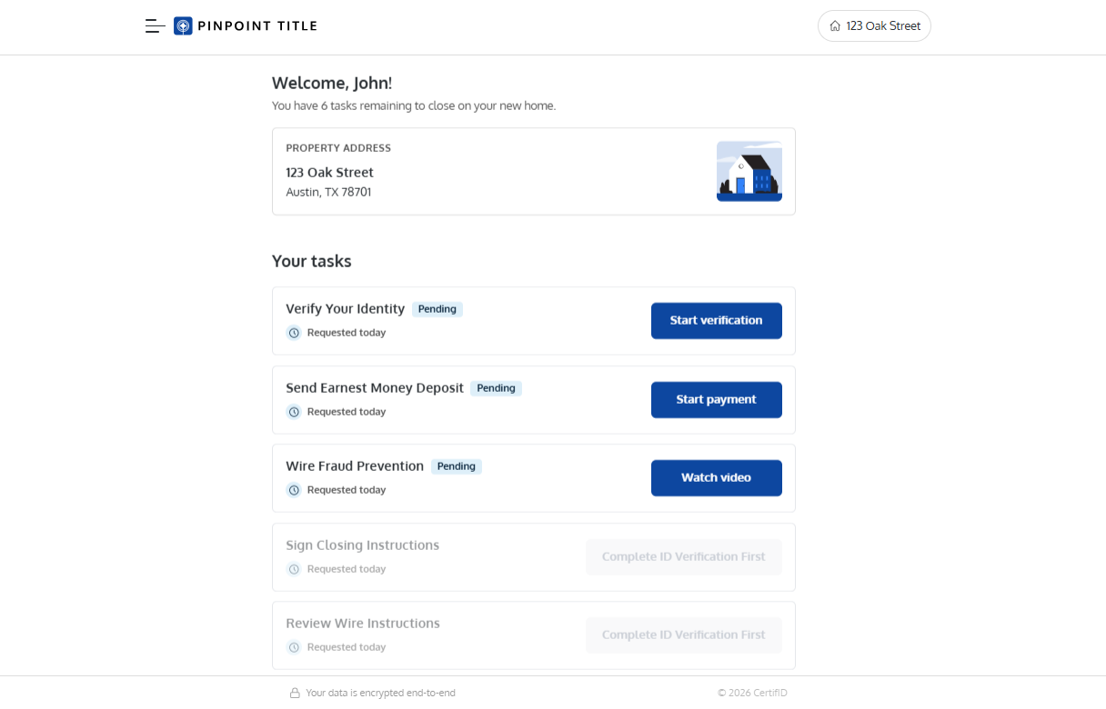Click Pending badge on Send Earnest Money Deposit
Viewport: 1106px width, 709px height.
[x=497, y=388]
